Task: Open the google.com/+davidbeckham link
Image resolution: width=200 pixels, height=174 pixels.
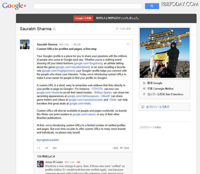Action: (x=72, y=67)
